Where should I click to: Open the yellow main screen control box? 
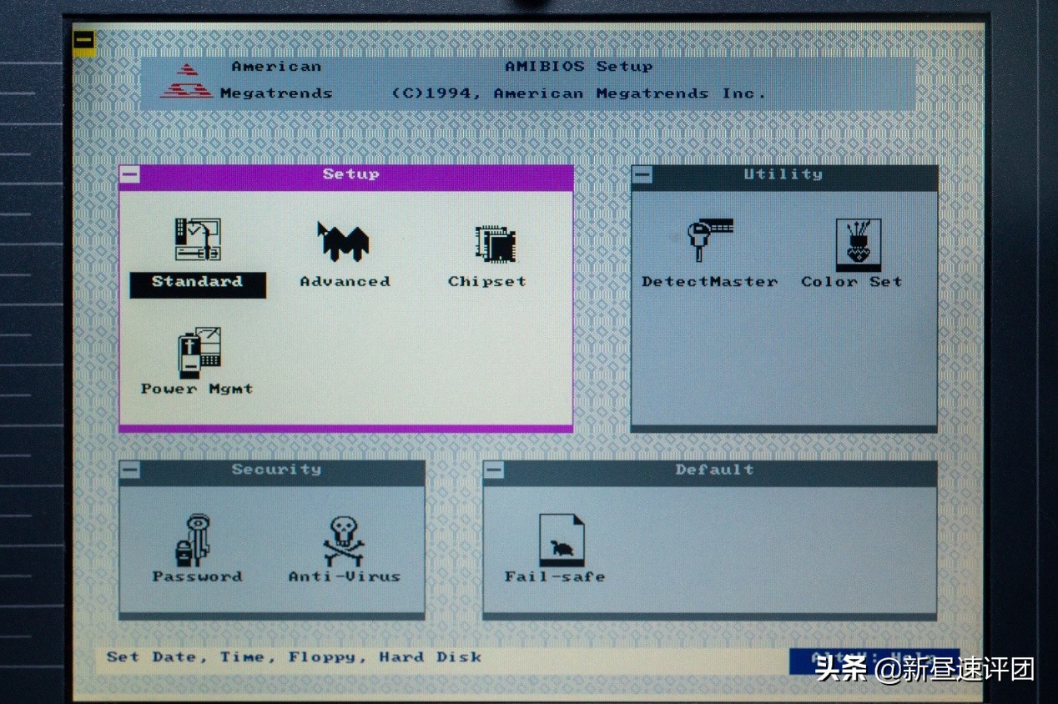pyautogui.click(x=83, y=42)
